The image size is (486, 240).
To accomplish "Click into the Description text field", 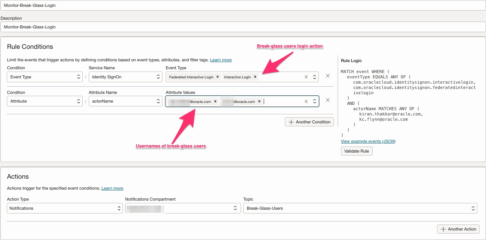I will pos(243,27).
